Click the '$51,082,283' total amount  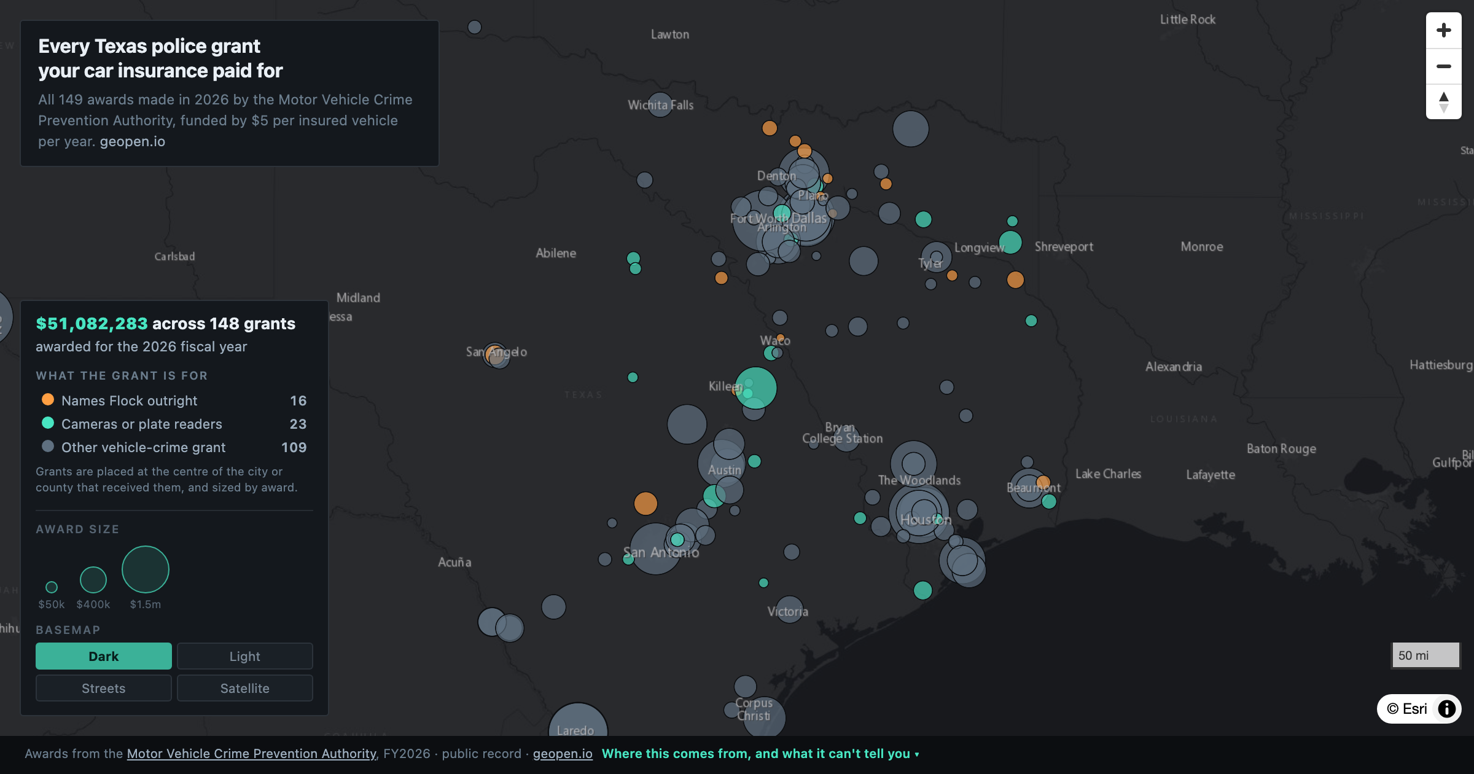coord(92,324)
